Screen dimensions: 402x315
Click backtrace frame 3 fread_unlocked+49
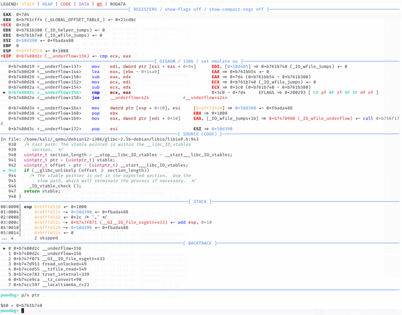pyautogui.click(x=47, y=264)
